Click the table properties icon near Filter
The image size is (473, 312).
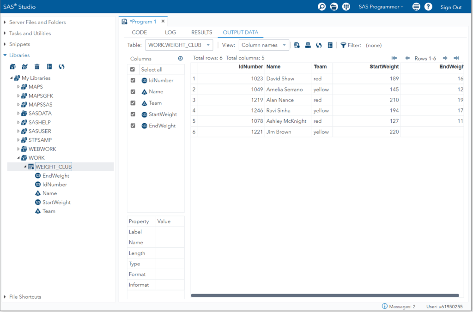point(330,45)
